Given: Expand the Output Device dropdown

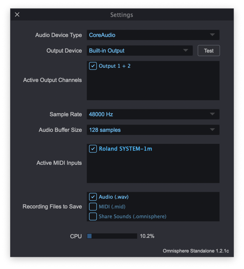Looking at the screenshot, I should [139, 51].
